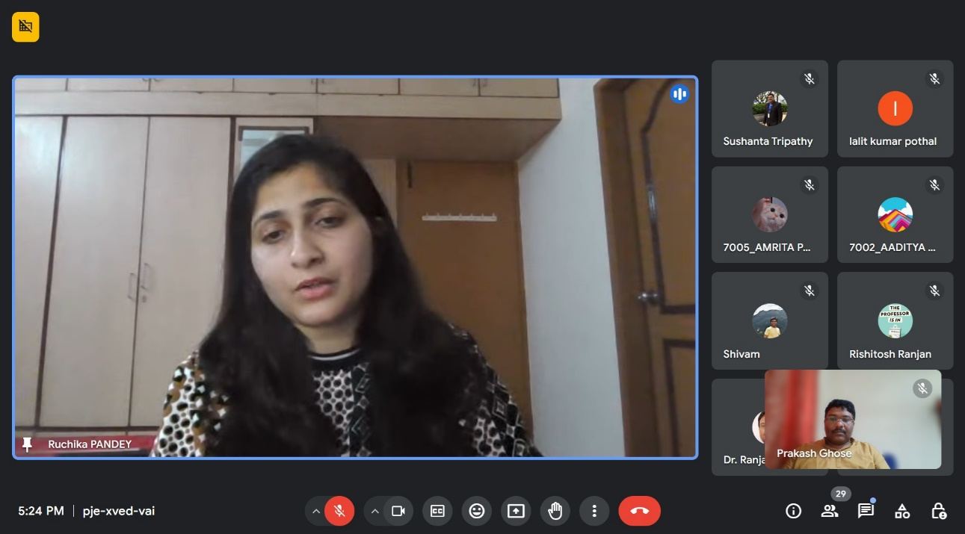Raise your hand
Viewport: 965px width, 534px height.
(x=555, y=511)
